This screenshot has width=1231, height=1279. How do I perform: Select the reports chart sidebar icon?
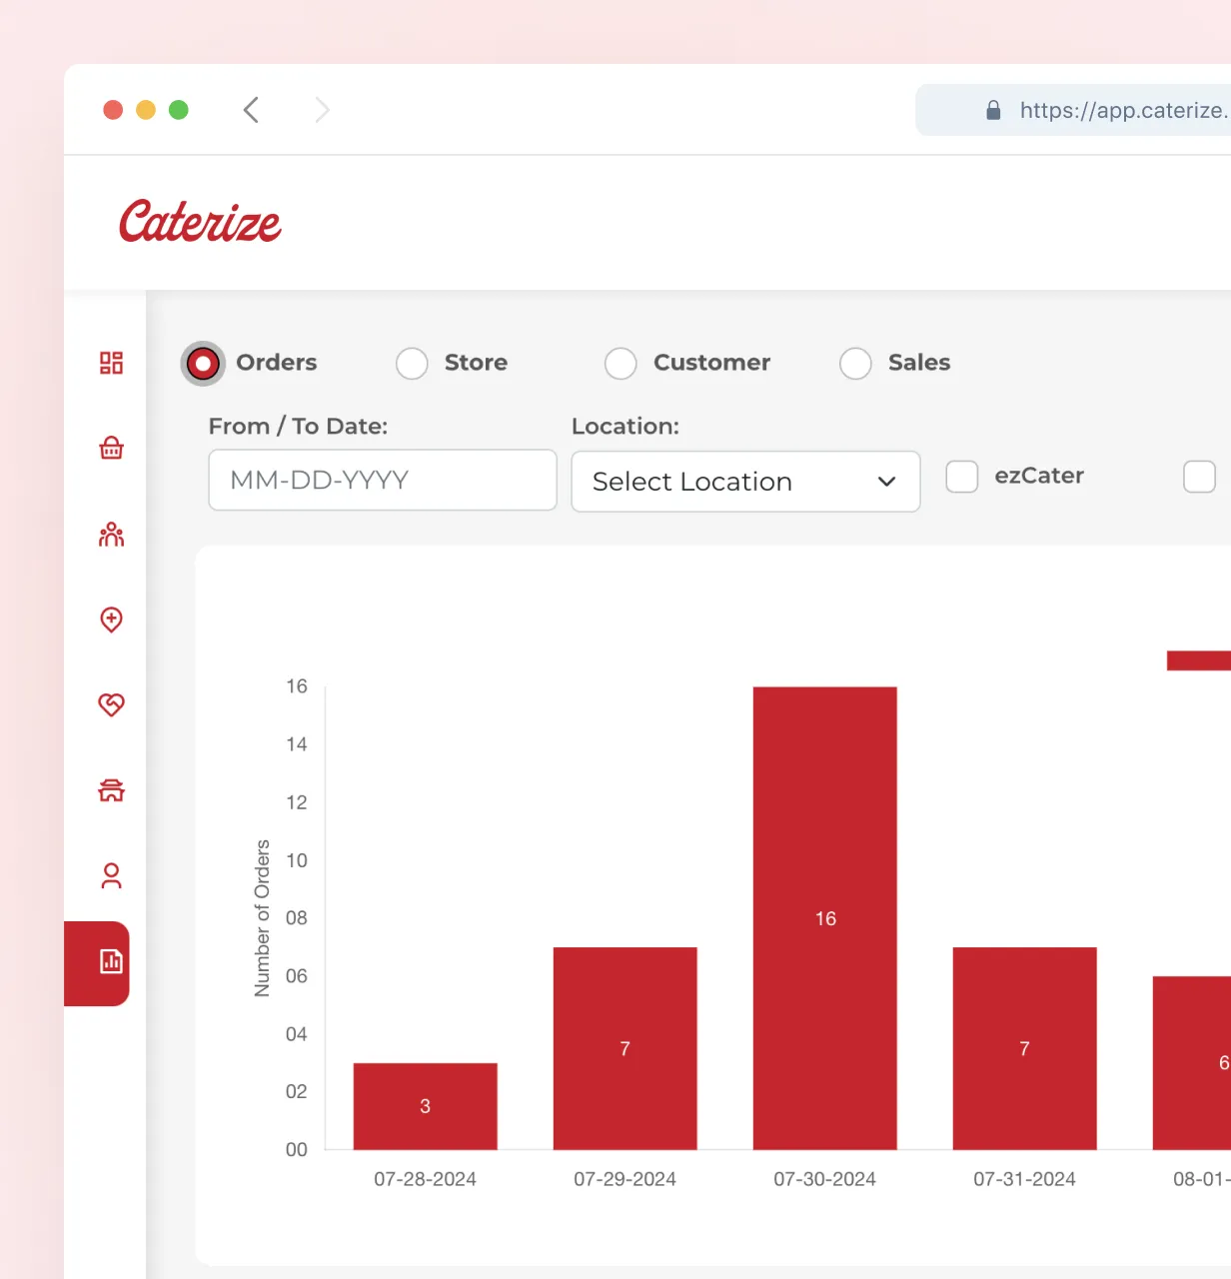coord(111,962)
